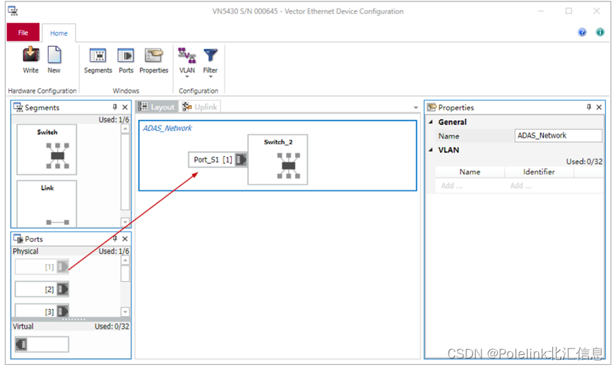The height and width of the screenshot is (367, 615).
Task: Open the VLAN dropdown menu
Action: 187,61
